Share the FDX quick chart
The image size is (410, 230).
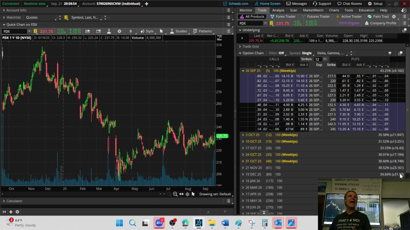click(x=87, y=31)
